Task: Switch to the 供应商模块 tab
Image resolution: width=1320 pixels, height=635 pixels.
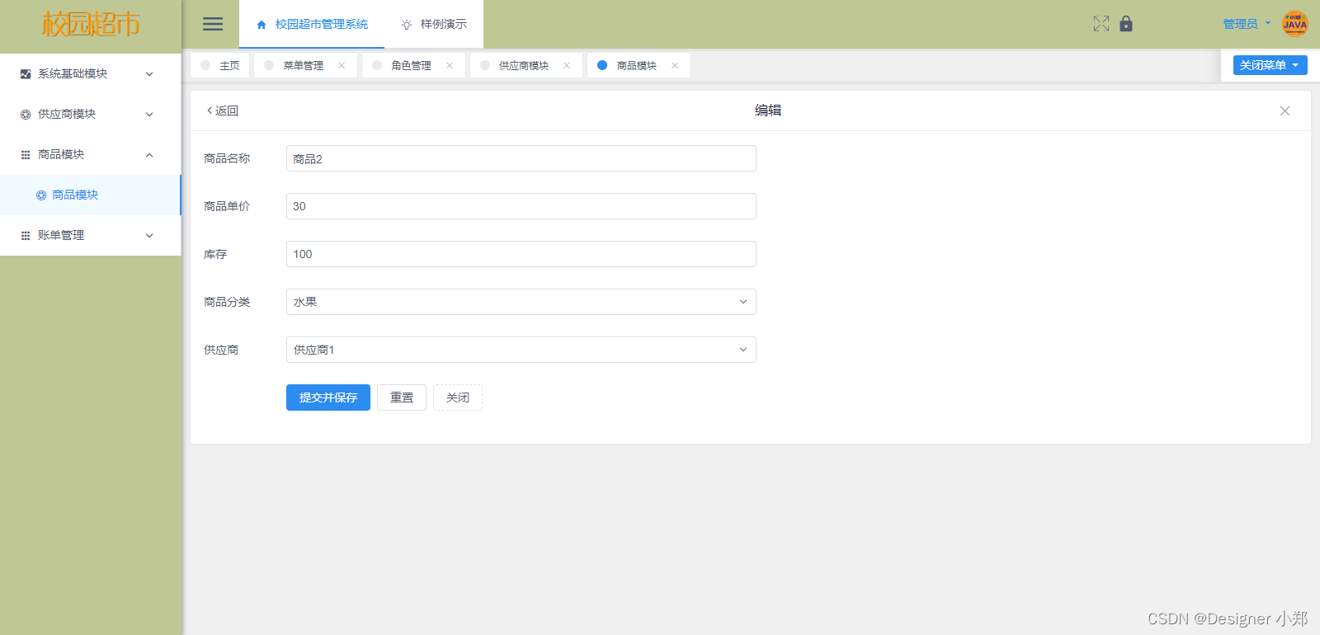Action: point(526,65)
